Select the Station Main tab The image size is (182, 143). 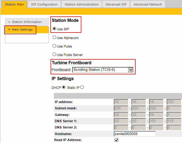tap(14, 4)
